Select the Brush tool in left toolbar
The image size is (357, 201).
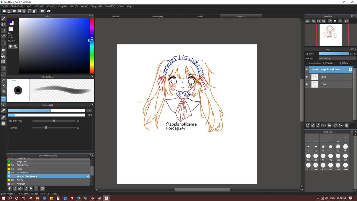3,19
